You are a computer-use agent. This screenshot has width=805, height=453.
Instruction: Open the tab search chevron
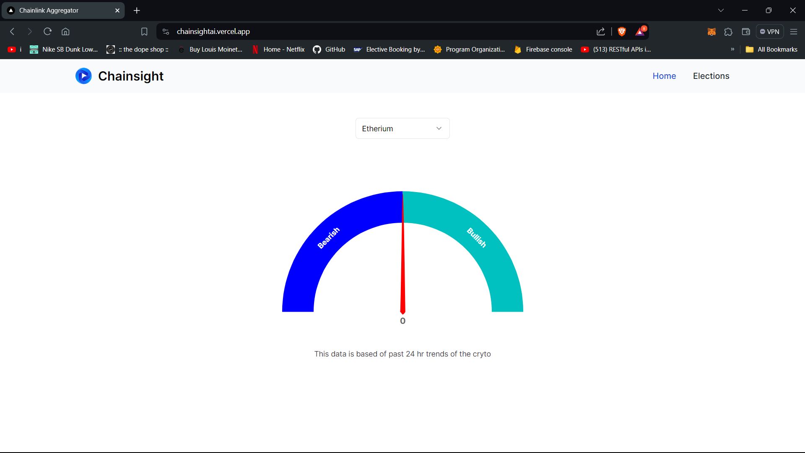point(721,10)
